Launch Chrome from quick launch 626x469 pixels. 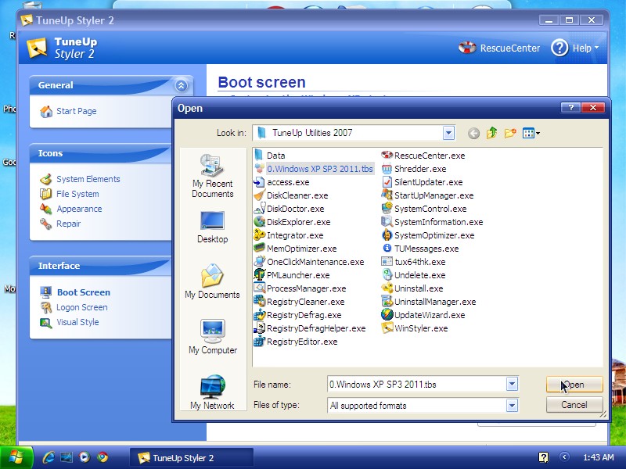click(x=103, y=457)
